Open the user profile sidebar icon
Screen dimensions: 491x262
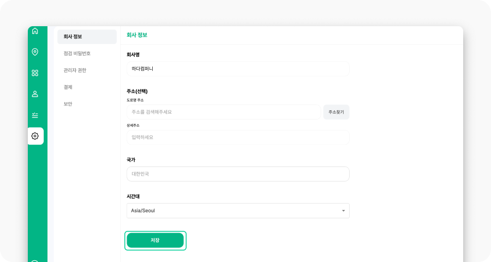coord(35,94)
